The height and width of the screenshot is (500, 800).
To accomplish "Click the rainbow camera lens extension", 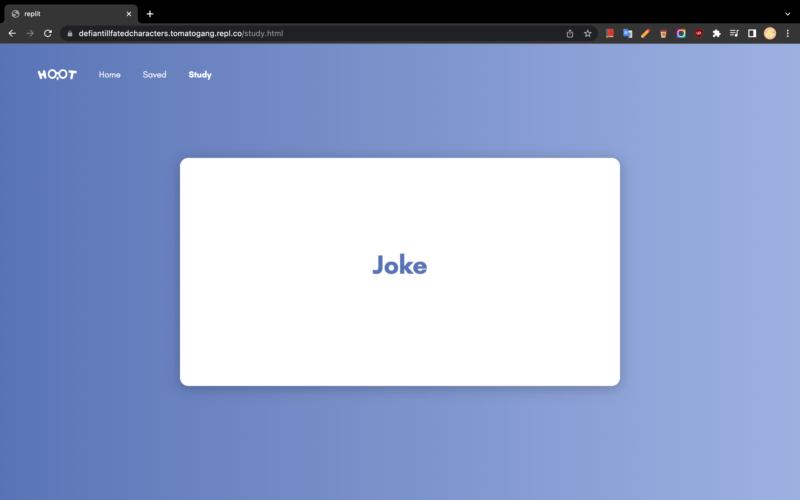I will coord(681,33).
